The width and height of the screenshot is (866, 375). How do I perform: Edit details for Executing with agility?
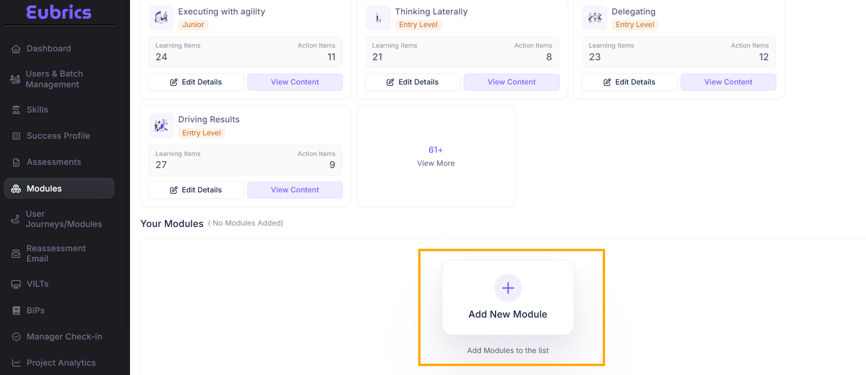coord(196,82)
